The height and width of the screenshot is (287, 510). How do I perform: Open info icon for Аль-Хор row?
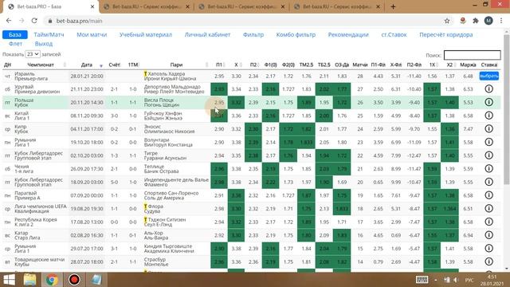pyautogui.click(x=488, y=235)
